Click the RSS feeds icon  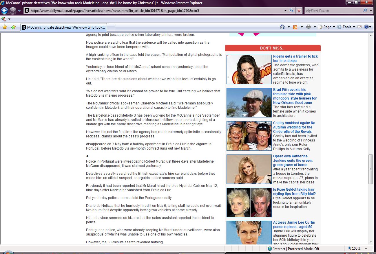tap(295, 27)
